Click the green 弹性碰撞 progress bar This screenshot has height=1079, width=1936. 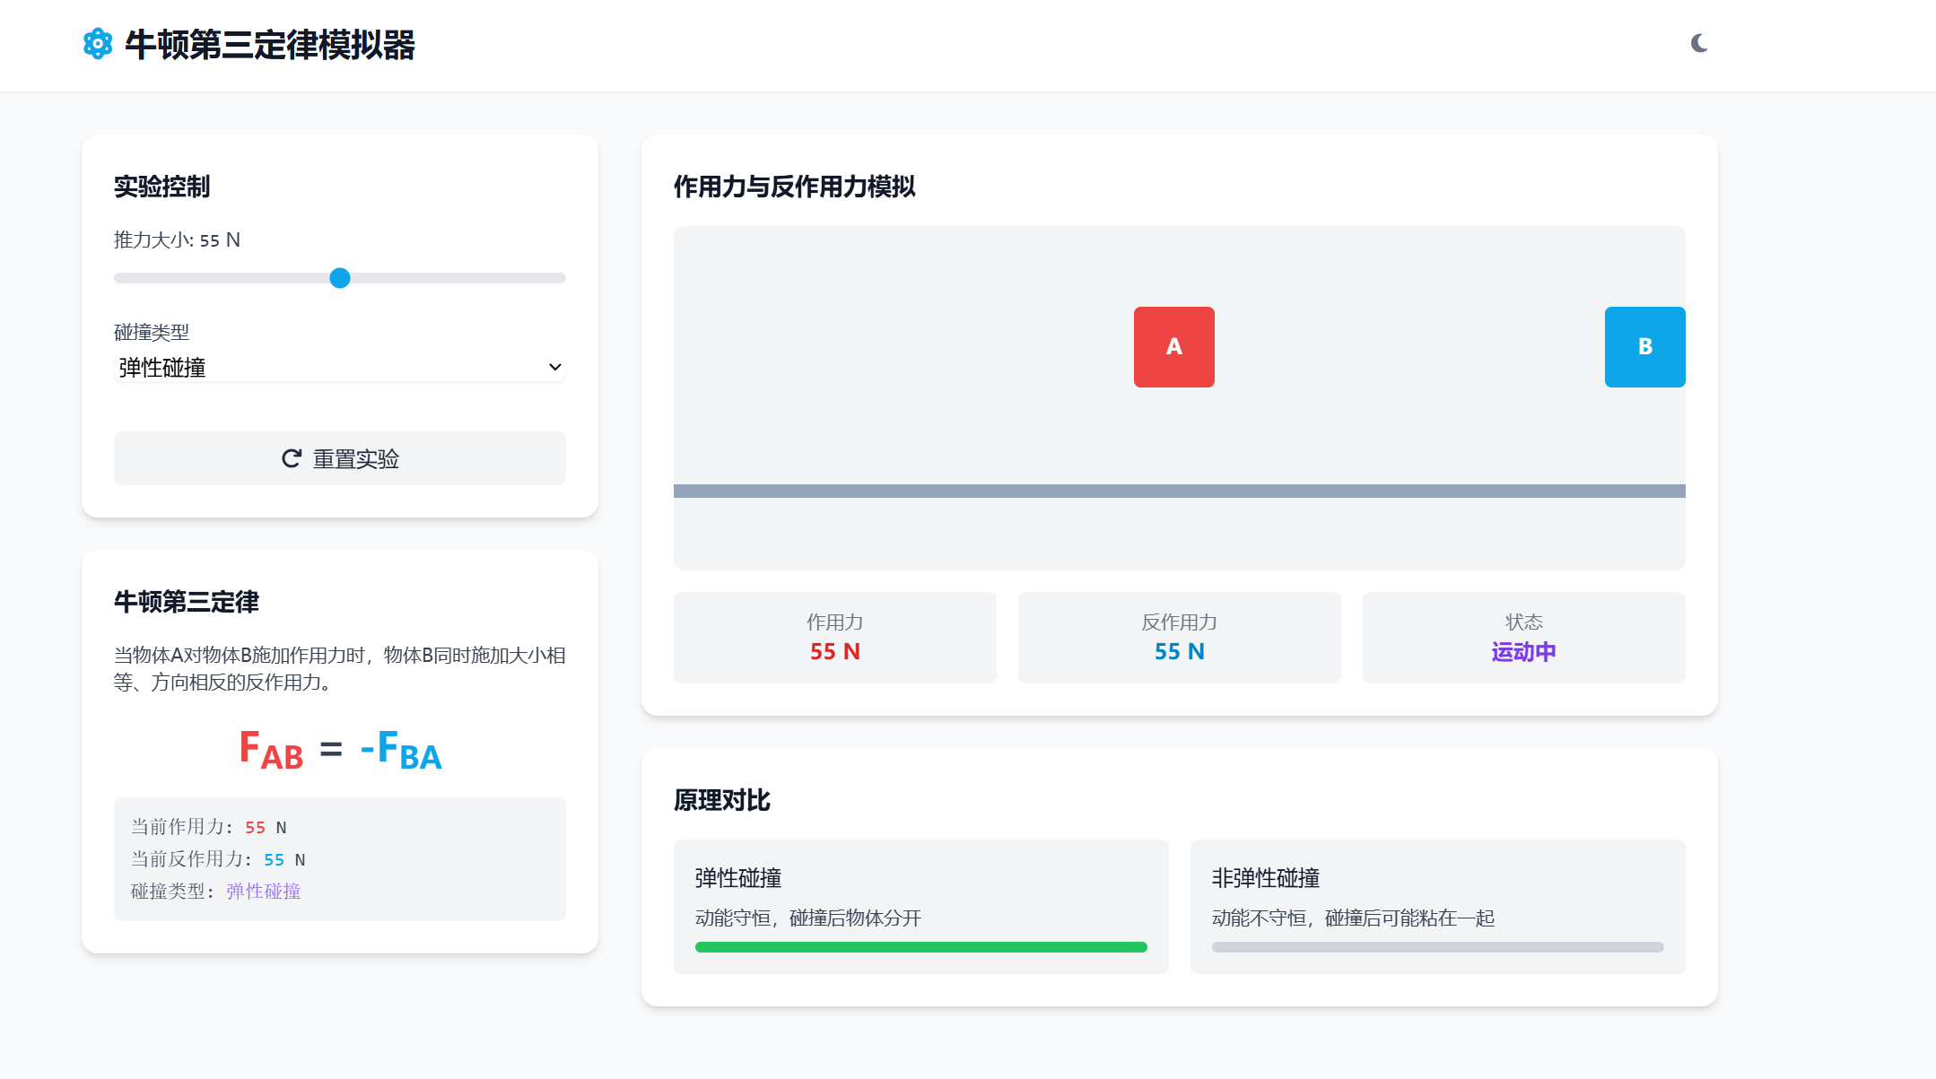coord(920,947)
